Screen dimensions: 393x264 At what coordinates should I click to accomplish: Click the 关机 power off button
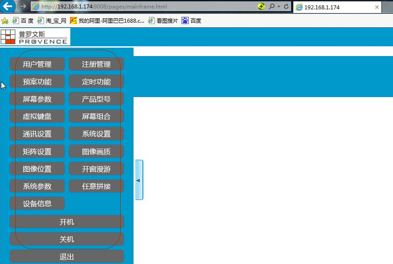tap(67, 239)
